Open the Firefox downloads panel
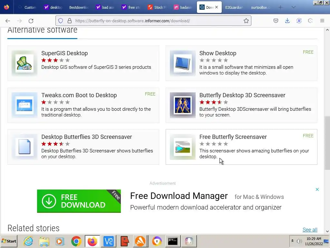 (x=287, y=21)
